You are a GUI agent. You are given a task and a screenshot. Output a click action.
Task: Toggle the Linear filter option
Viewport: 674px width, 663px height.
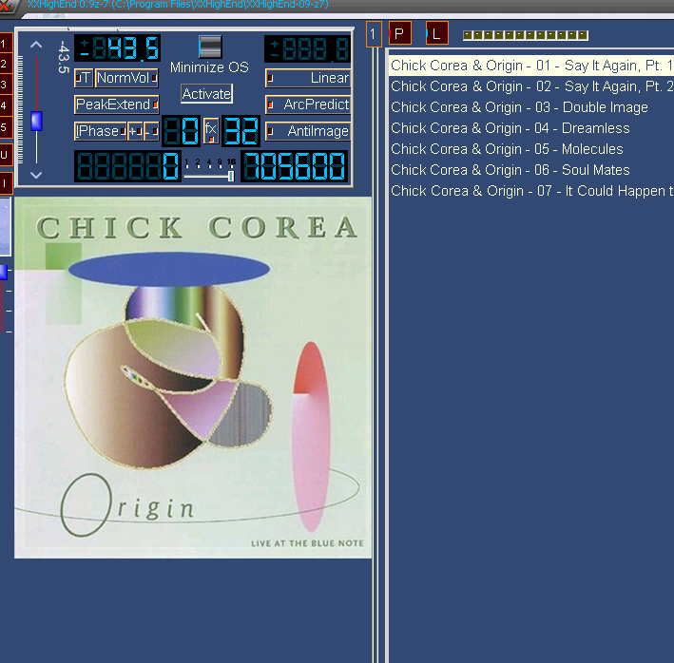coord(308,78)
